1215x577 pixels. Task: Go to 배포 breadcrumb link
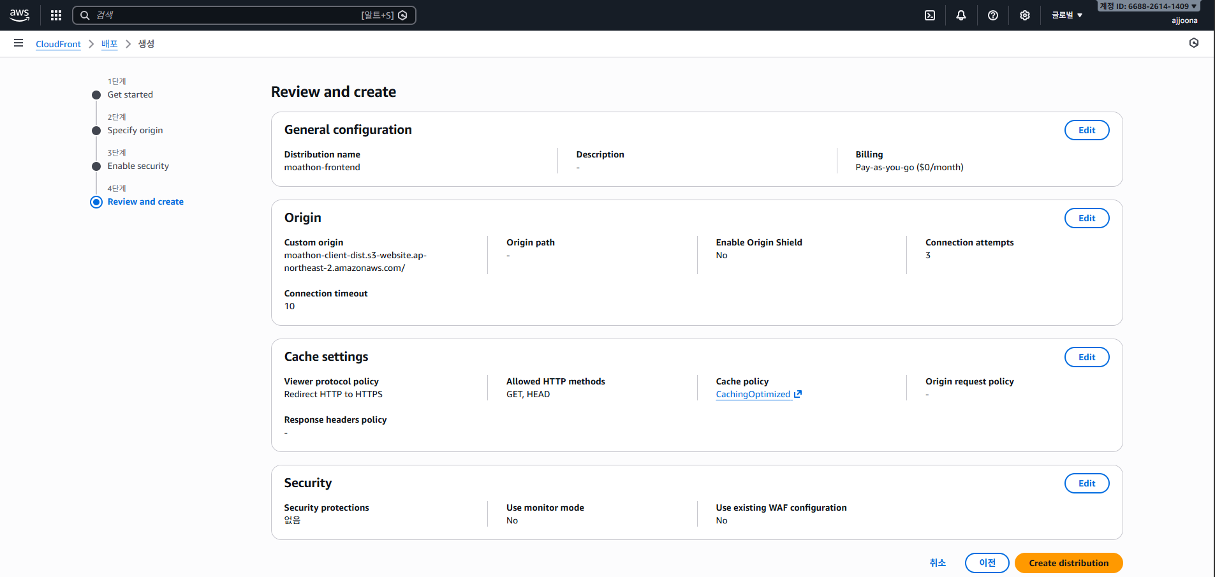[109, 44]
